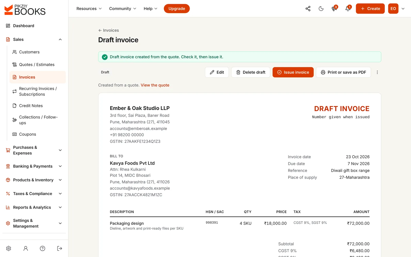
Task: Open Recurring Invoices / Subscriptions
Action: pyautogui.click(x=38, y=91)
